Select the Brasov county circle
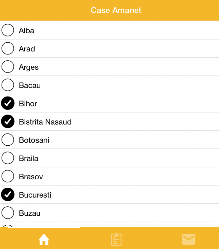The image size is (219, 249). (x=8, y=176)
